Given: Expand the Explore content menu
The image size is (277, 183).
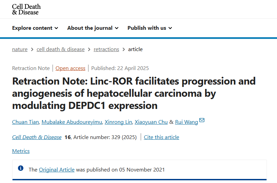Looking at the screenshot, I should (35, 28).
